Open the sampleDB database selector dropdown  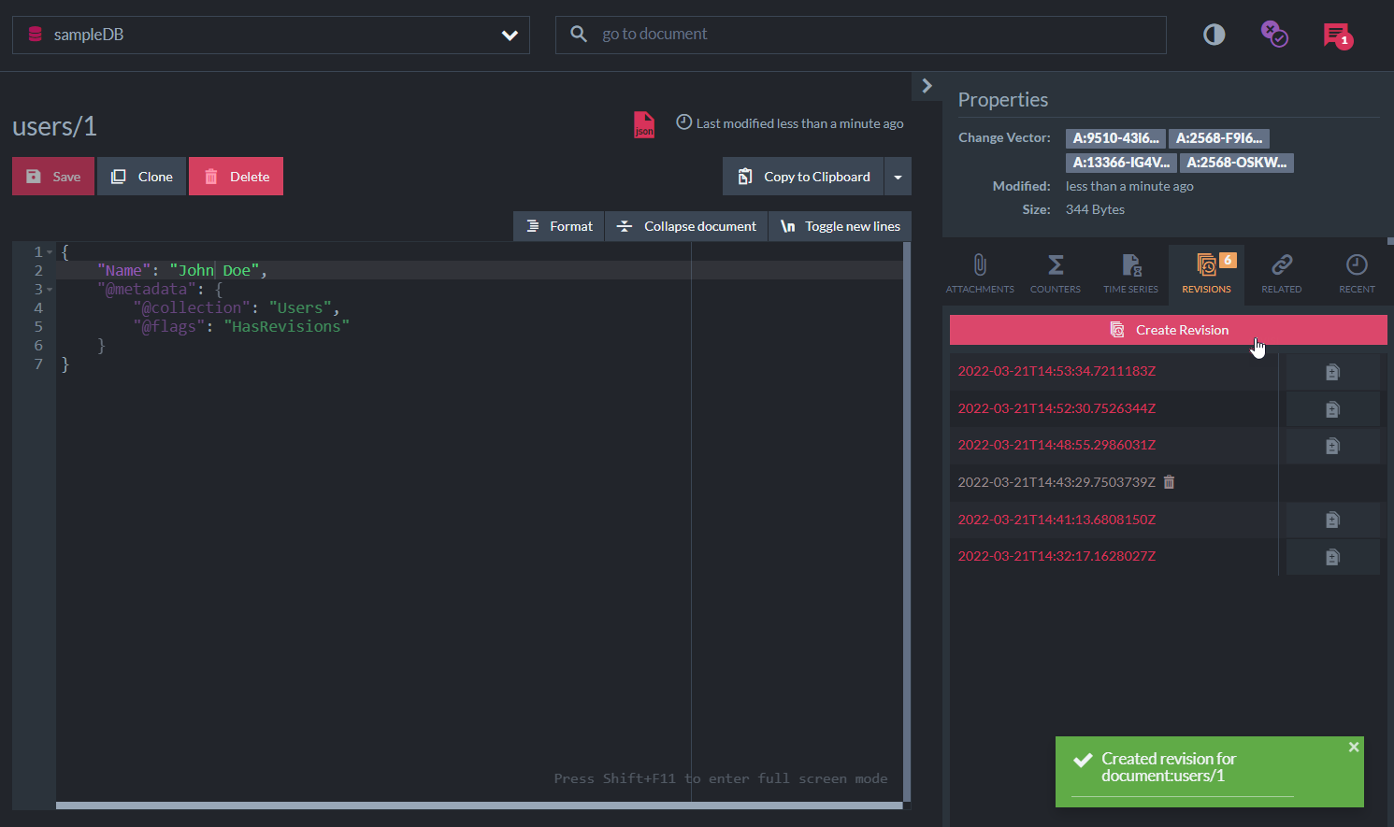coord(270,35)
